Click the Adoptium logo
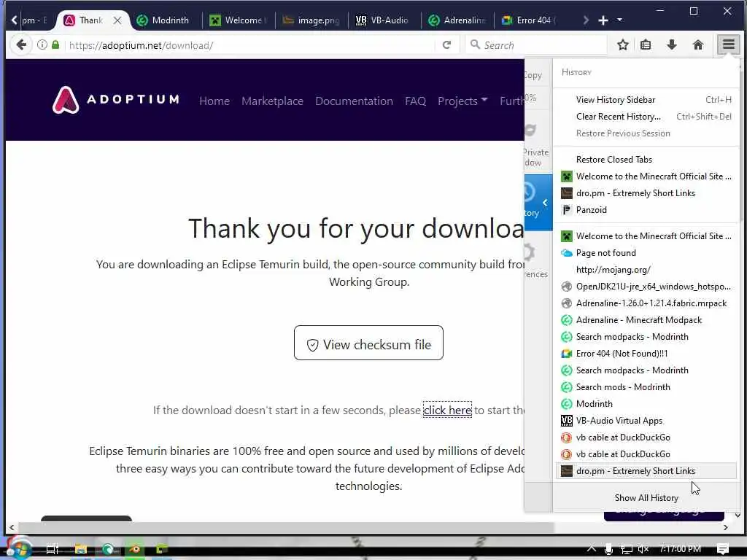Screen dimensions: 747x560 click(116, 99)
